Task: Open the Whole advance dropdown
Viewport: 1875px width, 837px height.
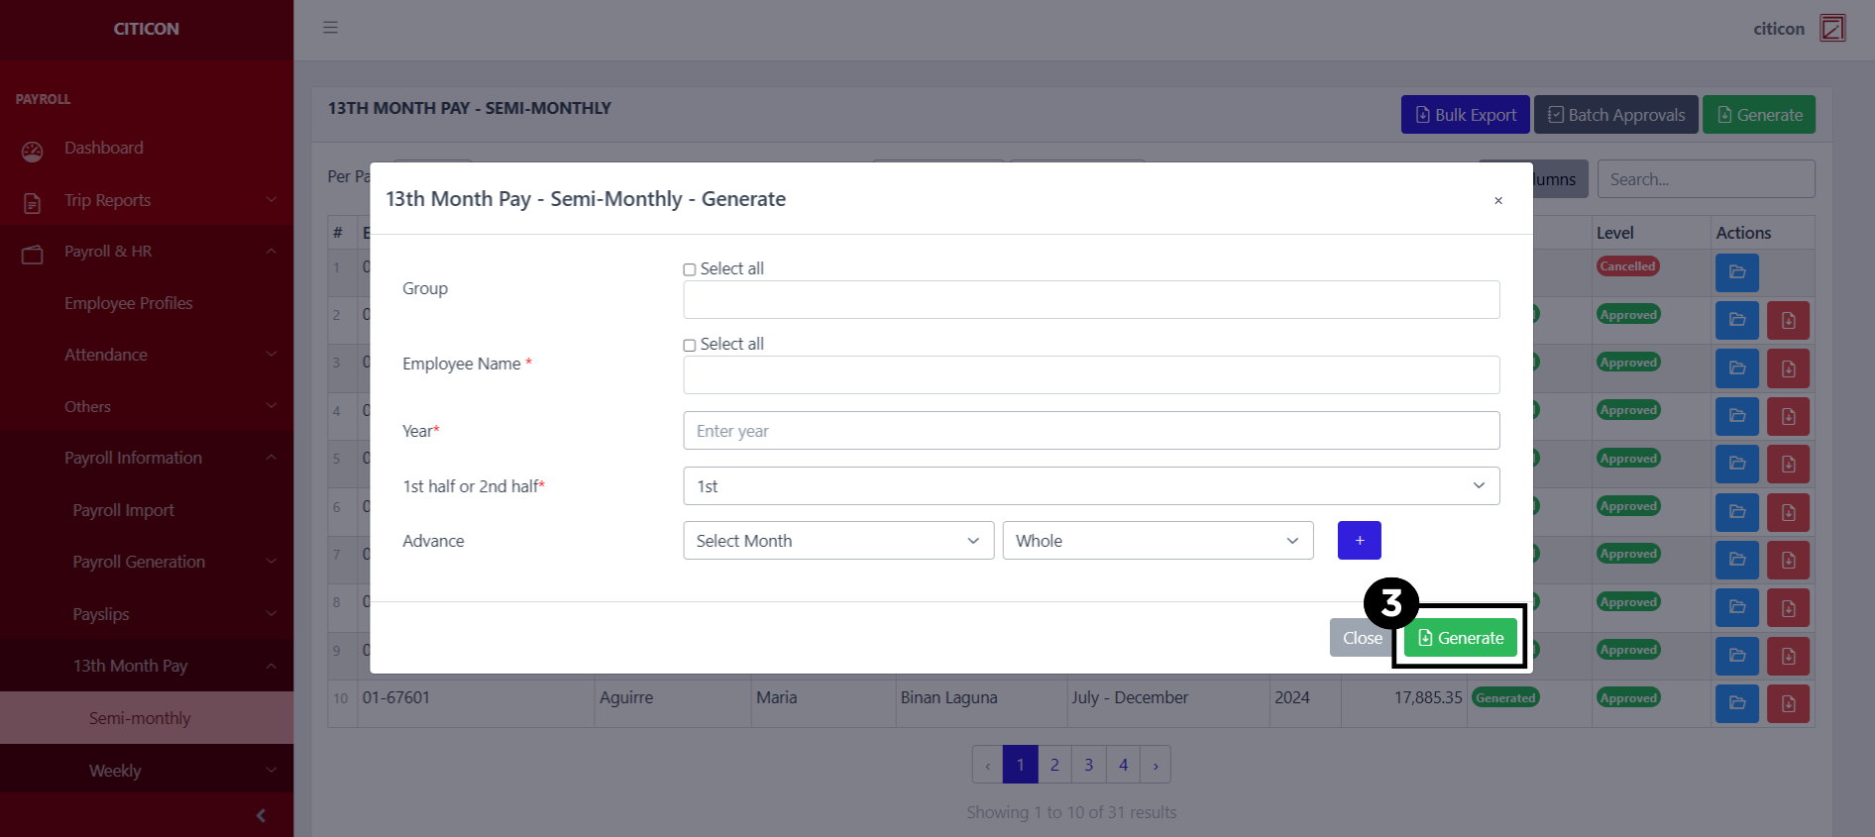Action: point(1158,541)
